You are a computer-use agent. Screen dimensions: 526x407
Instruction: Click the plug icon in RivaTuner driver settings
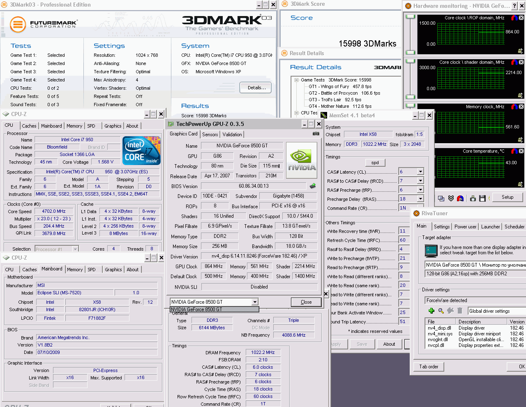click(450, 311)
